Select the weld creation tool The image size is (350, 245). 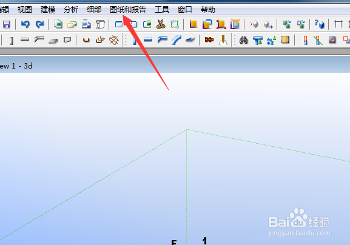pos(223,40)
